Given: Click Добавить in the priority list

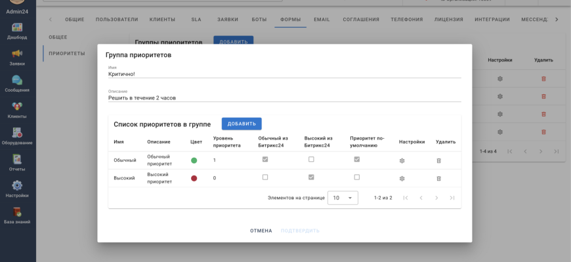Looking at the screenshot, I should click(242, 124).
